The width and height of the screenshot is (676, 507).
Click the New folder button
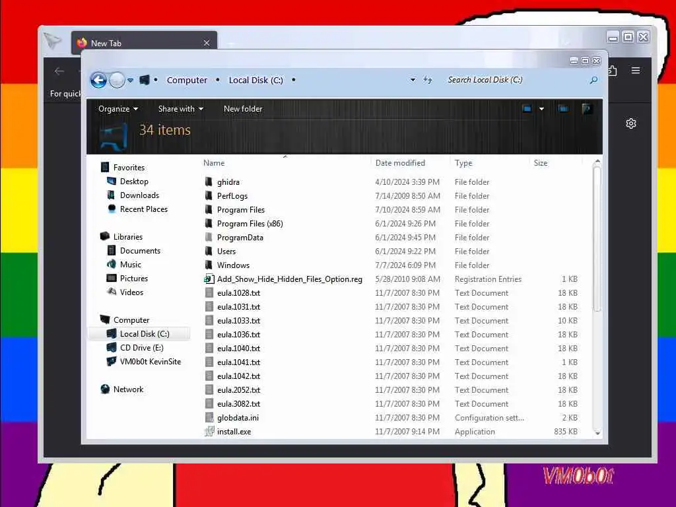tap(243, 109)
